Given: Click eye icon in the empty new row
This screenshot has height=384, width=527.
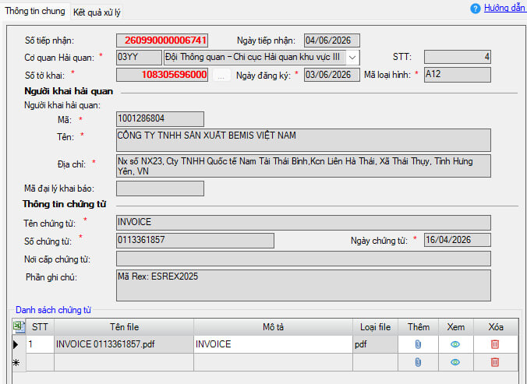Looking at the screenshot, I should (455, 362).
